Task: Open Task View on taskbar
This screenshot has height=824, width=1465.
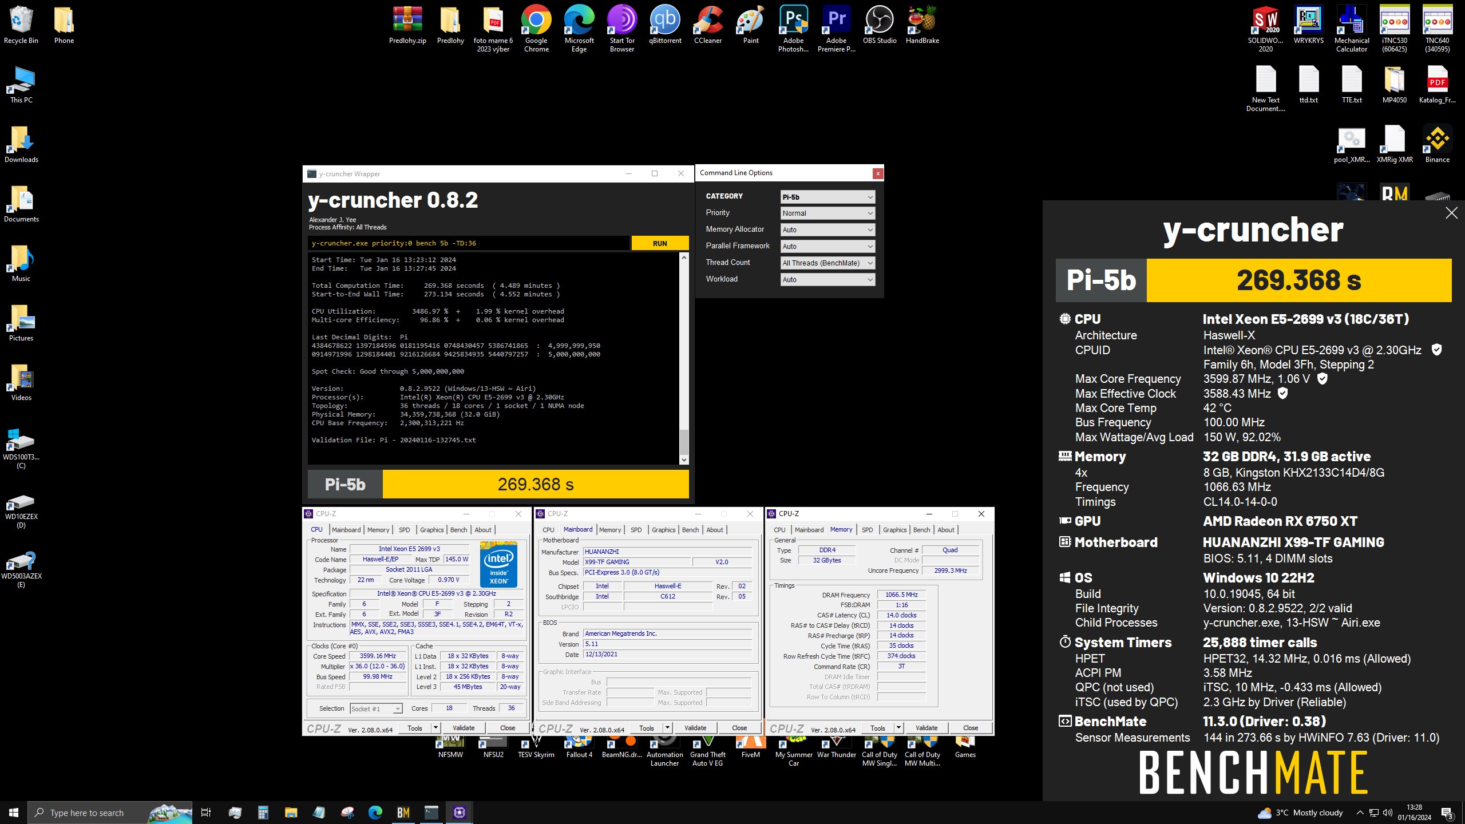Action: 206,813
